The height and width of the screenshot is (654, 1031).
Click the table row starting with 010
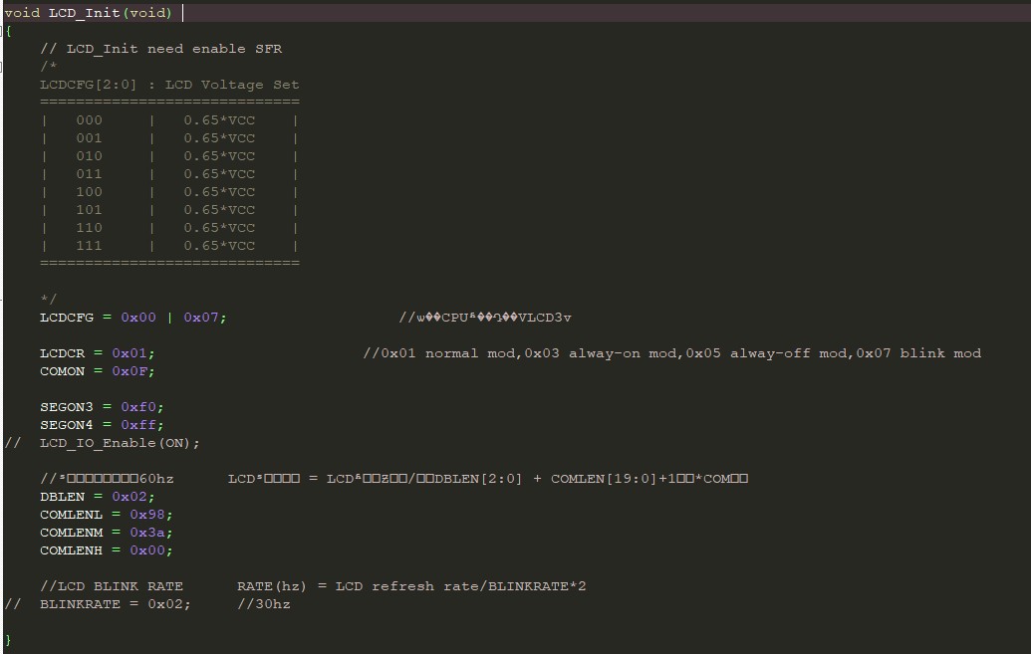(x=169, y=155)
